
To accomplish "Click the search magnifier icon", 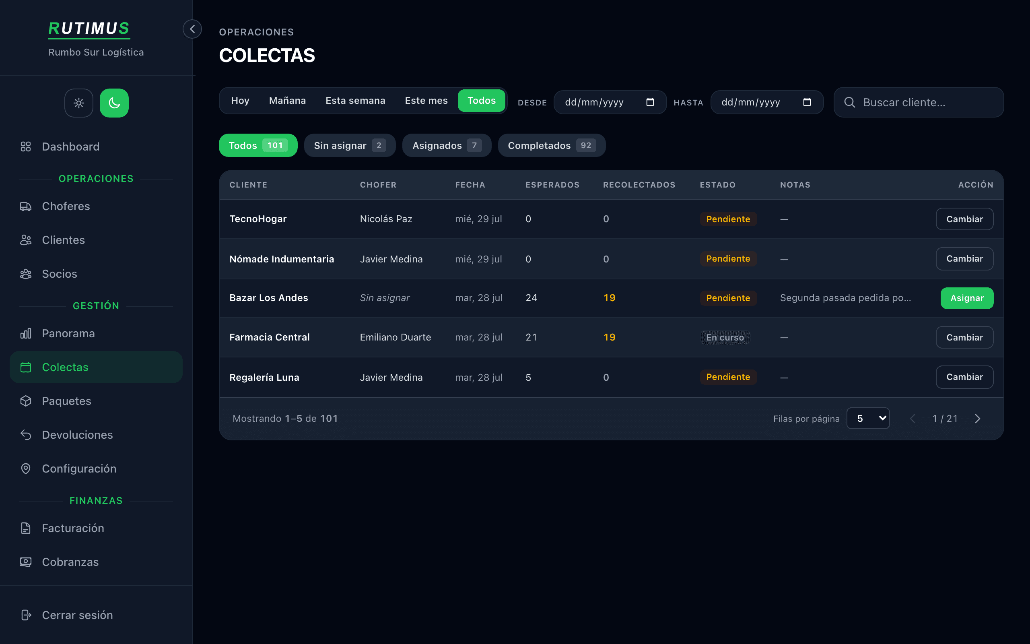I will [x=849, y=102].
